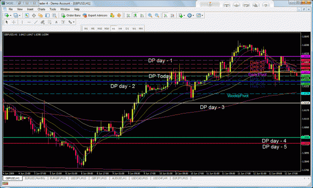Viewport: 313px width, 188px height.
Task: Expand the Indicators dropdown arrow
Action: tap(184, 15)
